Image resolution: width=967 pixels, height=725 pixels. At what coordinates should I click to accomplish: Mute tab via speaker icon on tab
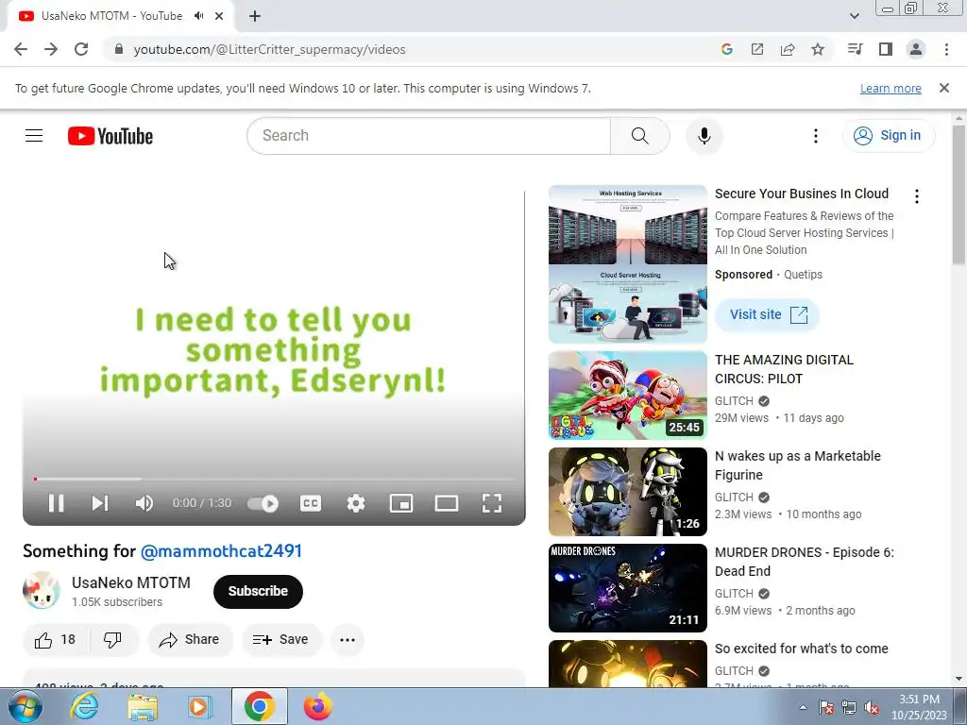(x=198, y=16)
